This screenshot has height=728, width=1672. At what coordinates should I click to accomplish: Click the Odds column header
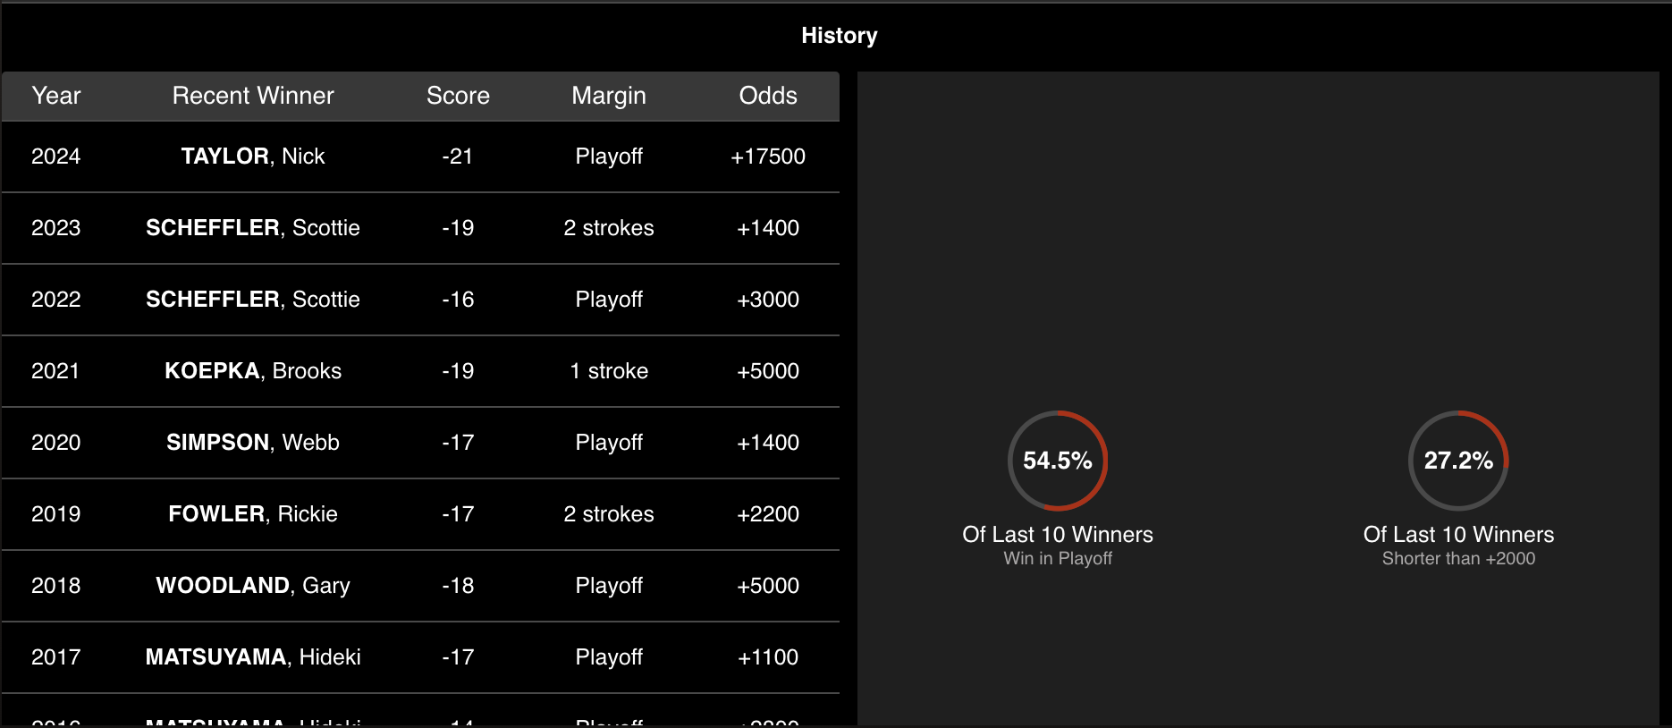point(767,96)
